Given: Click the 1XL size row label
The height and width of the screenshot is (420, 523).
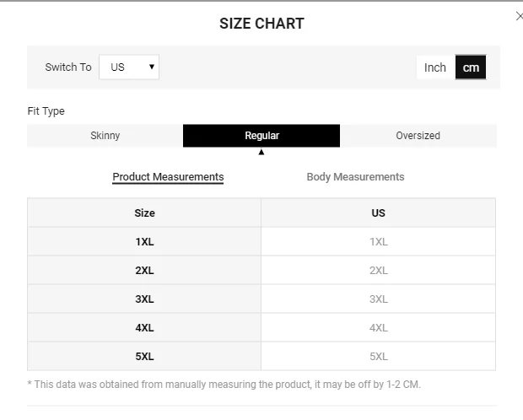Looking at the screenshot, I should coord(144,242).
